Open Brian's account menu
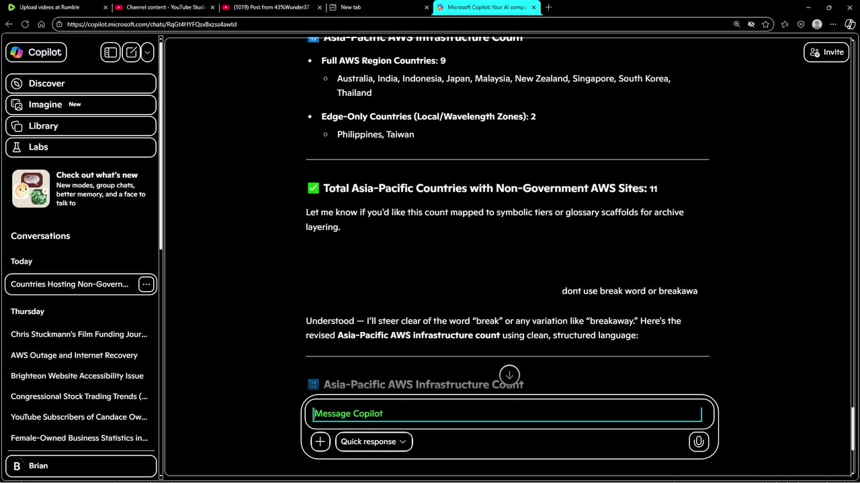This screenshot has height=483, width=860. click(x=81, y=466)
